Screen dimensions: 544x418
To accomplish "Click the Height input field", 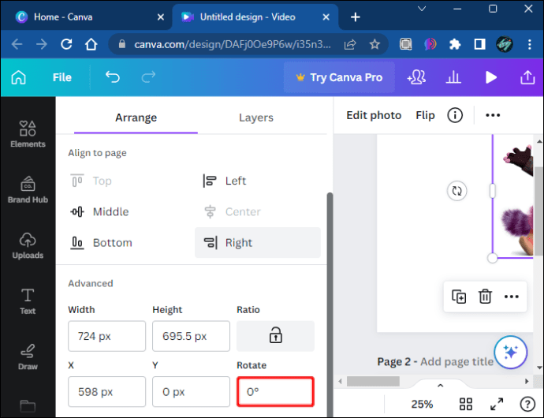I will click(191, 336).
